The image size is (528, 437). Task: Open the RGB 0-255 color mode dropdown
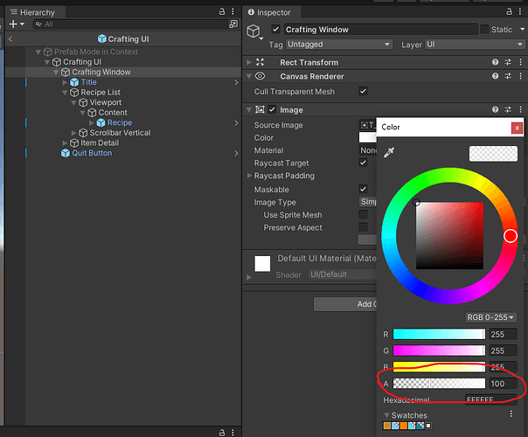click(x=491, y=317)
